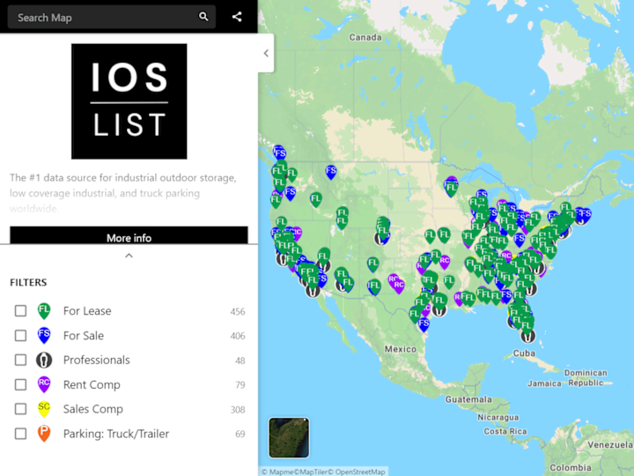Select the FS marker in Montana
634x476 pixels.
[331, 172]
